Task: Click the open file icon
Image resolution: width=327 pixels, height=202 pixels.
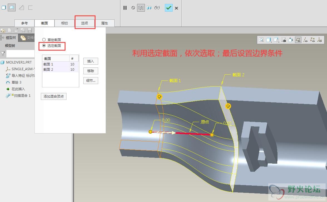Action: click(x=16, y=30)
